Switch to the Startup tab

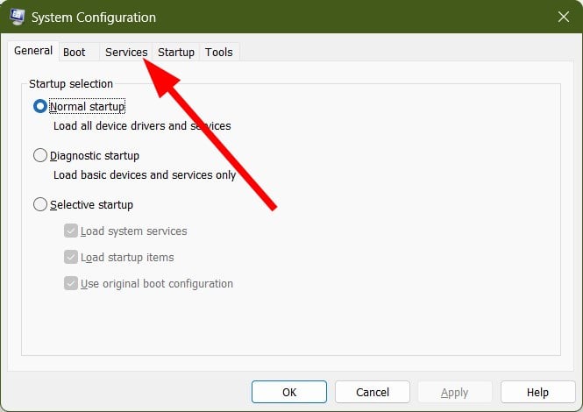click(176, 52)
